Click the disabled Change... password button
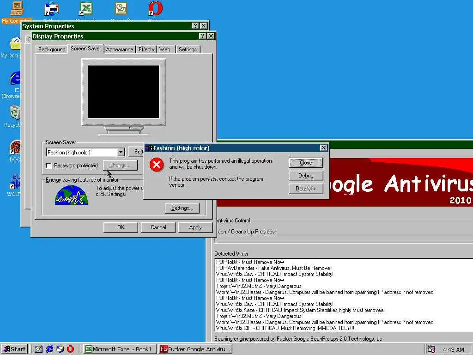Screen dimensions: 473x355 point(120,165)
